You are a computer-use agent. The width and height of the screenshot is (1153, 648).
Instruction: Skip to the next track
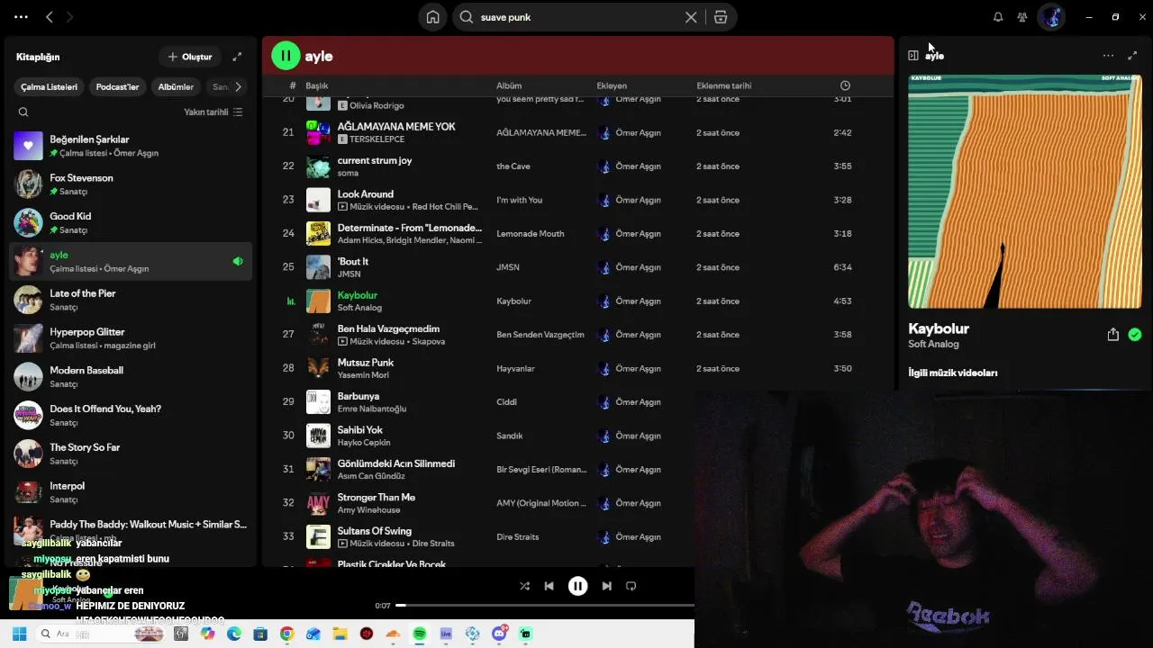(x=606, y=586)
